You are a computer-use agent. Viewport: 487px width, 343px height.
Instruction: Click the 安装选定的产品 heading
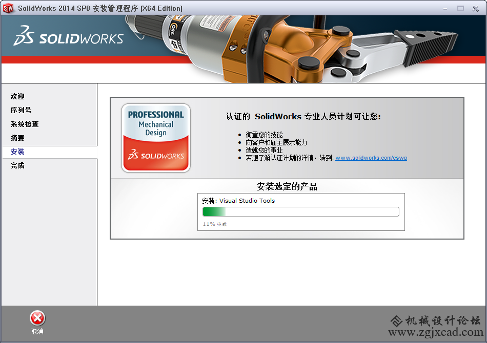tap(287, 186)
